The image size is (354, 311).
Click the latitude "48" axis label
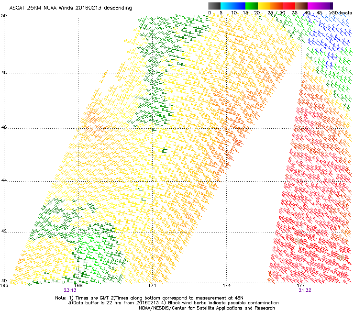click(x=4, y=73)
